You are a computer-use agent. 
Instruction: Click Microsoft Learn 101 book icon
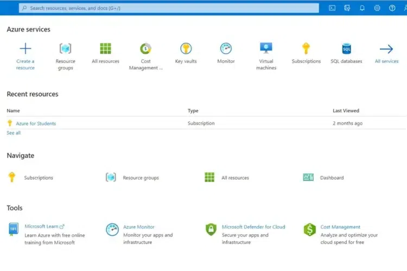[13, 229]
